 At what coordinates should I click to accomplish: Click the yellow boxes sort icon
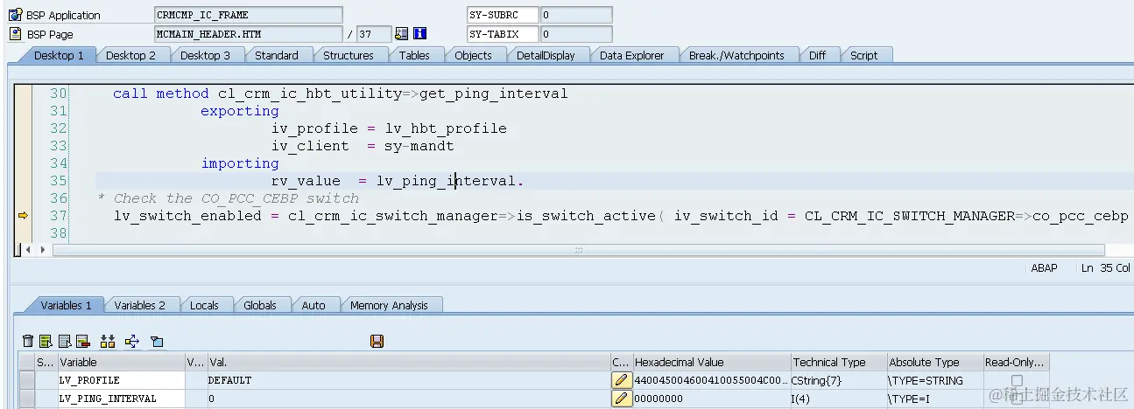point(109,341)
